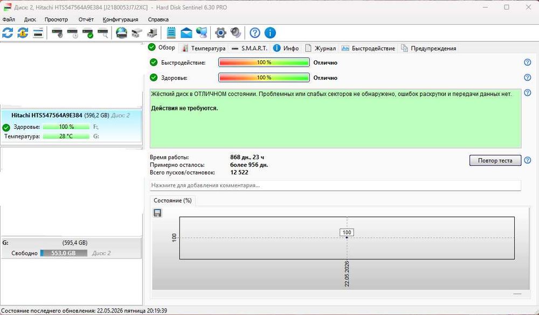Screen dimensions: 539x315
Task: Click the disk list panel toolbar icon
Action: (x=38, y=33)
